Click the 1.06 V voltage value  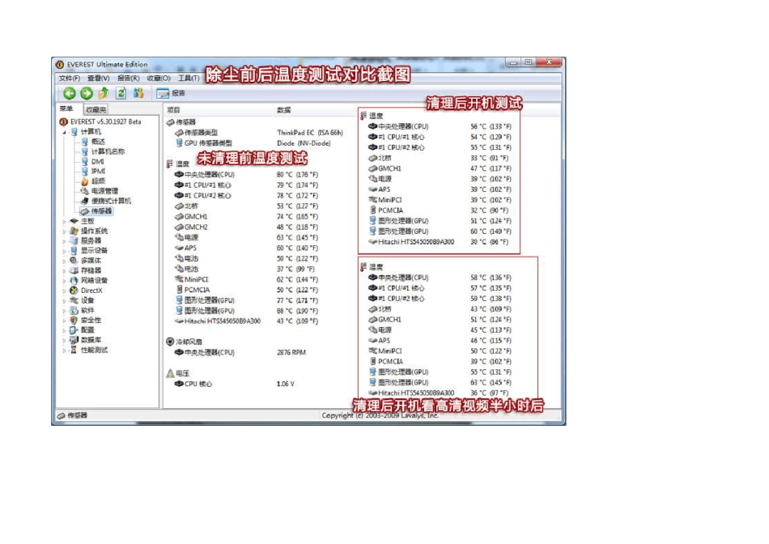286,384
